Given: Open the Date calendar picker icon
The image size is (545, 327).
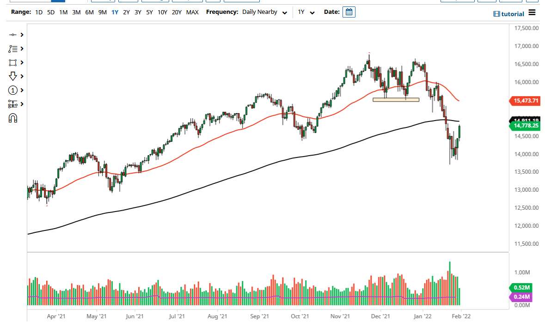Looking at the screenshot, I should pos(349,12).
